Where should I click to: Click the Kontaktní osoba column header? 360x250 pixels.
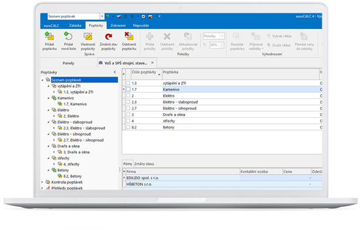pos(261,171)
